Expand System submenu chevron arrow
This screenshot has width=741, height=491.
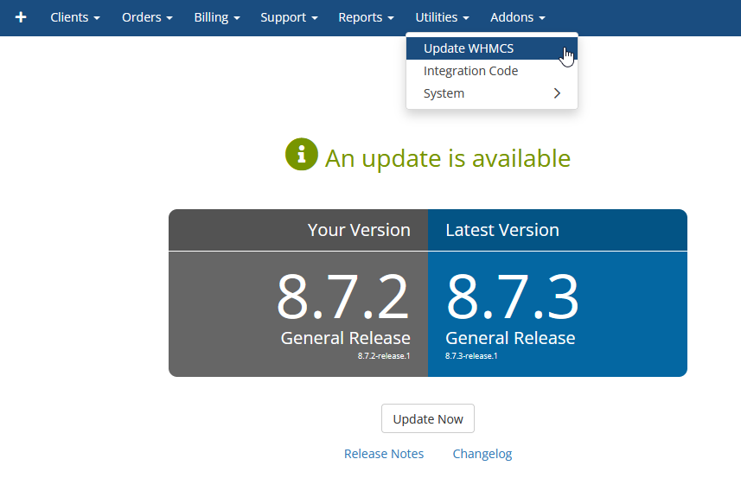coord(557,93)
